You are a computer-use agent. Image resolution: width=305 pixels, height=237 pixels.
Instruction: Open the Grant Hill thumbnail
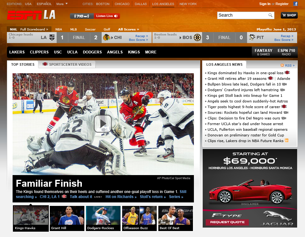[x=67, y=218]
